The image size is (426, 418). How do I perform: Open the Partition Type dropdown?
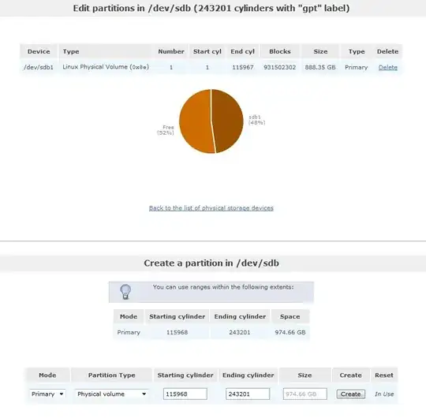[112, 394]
